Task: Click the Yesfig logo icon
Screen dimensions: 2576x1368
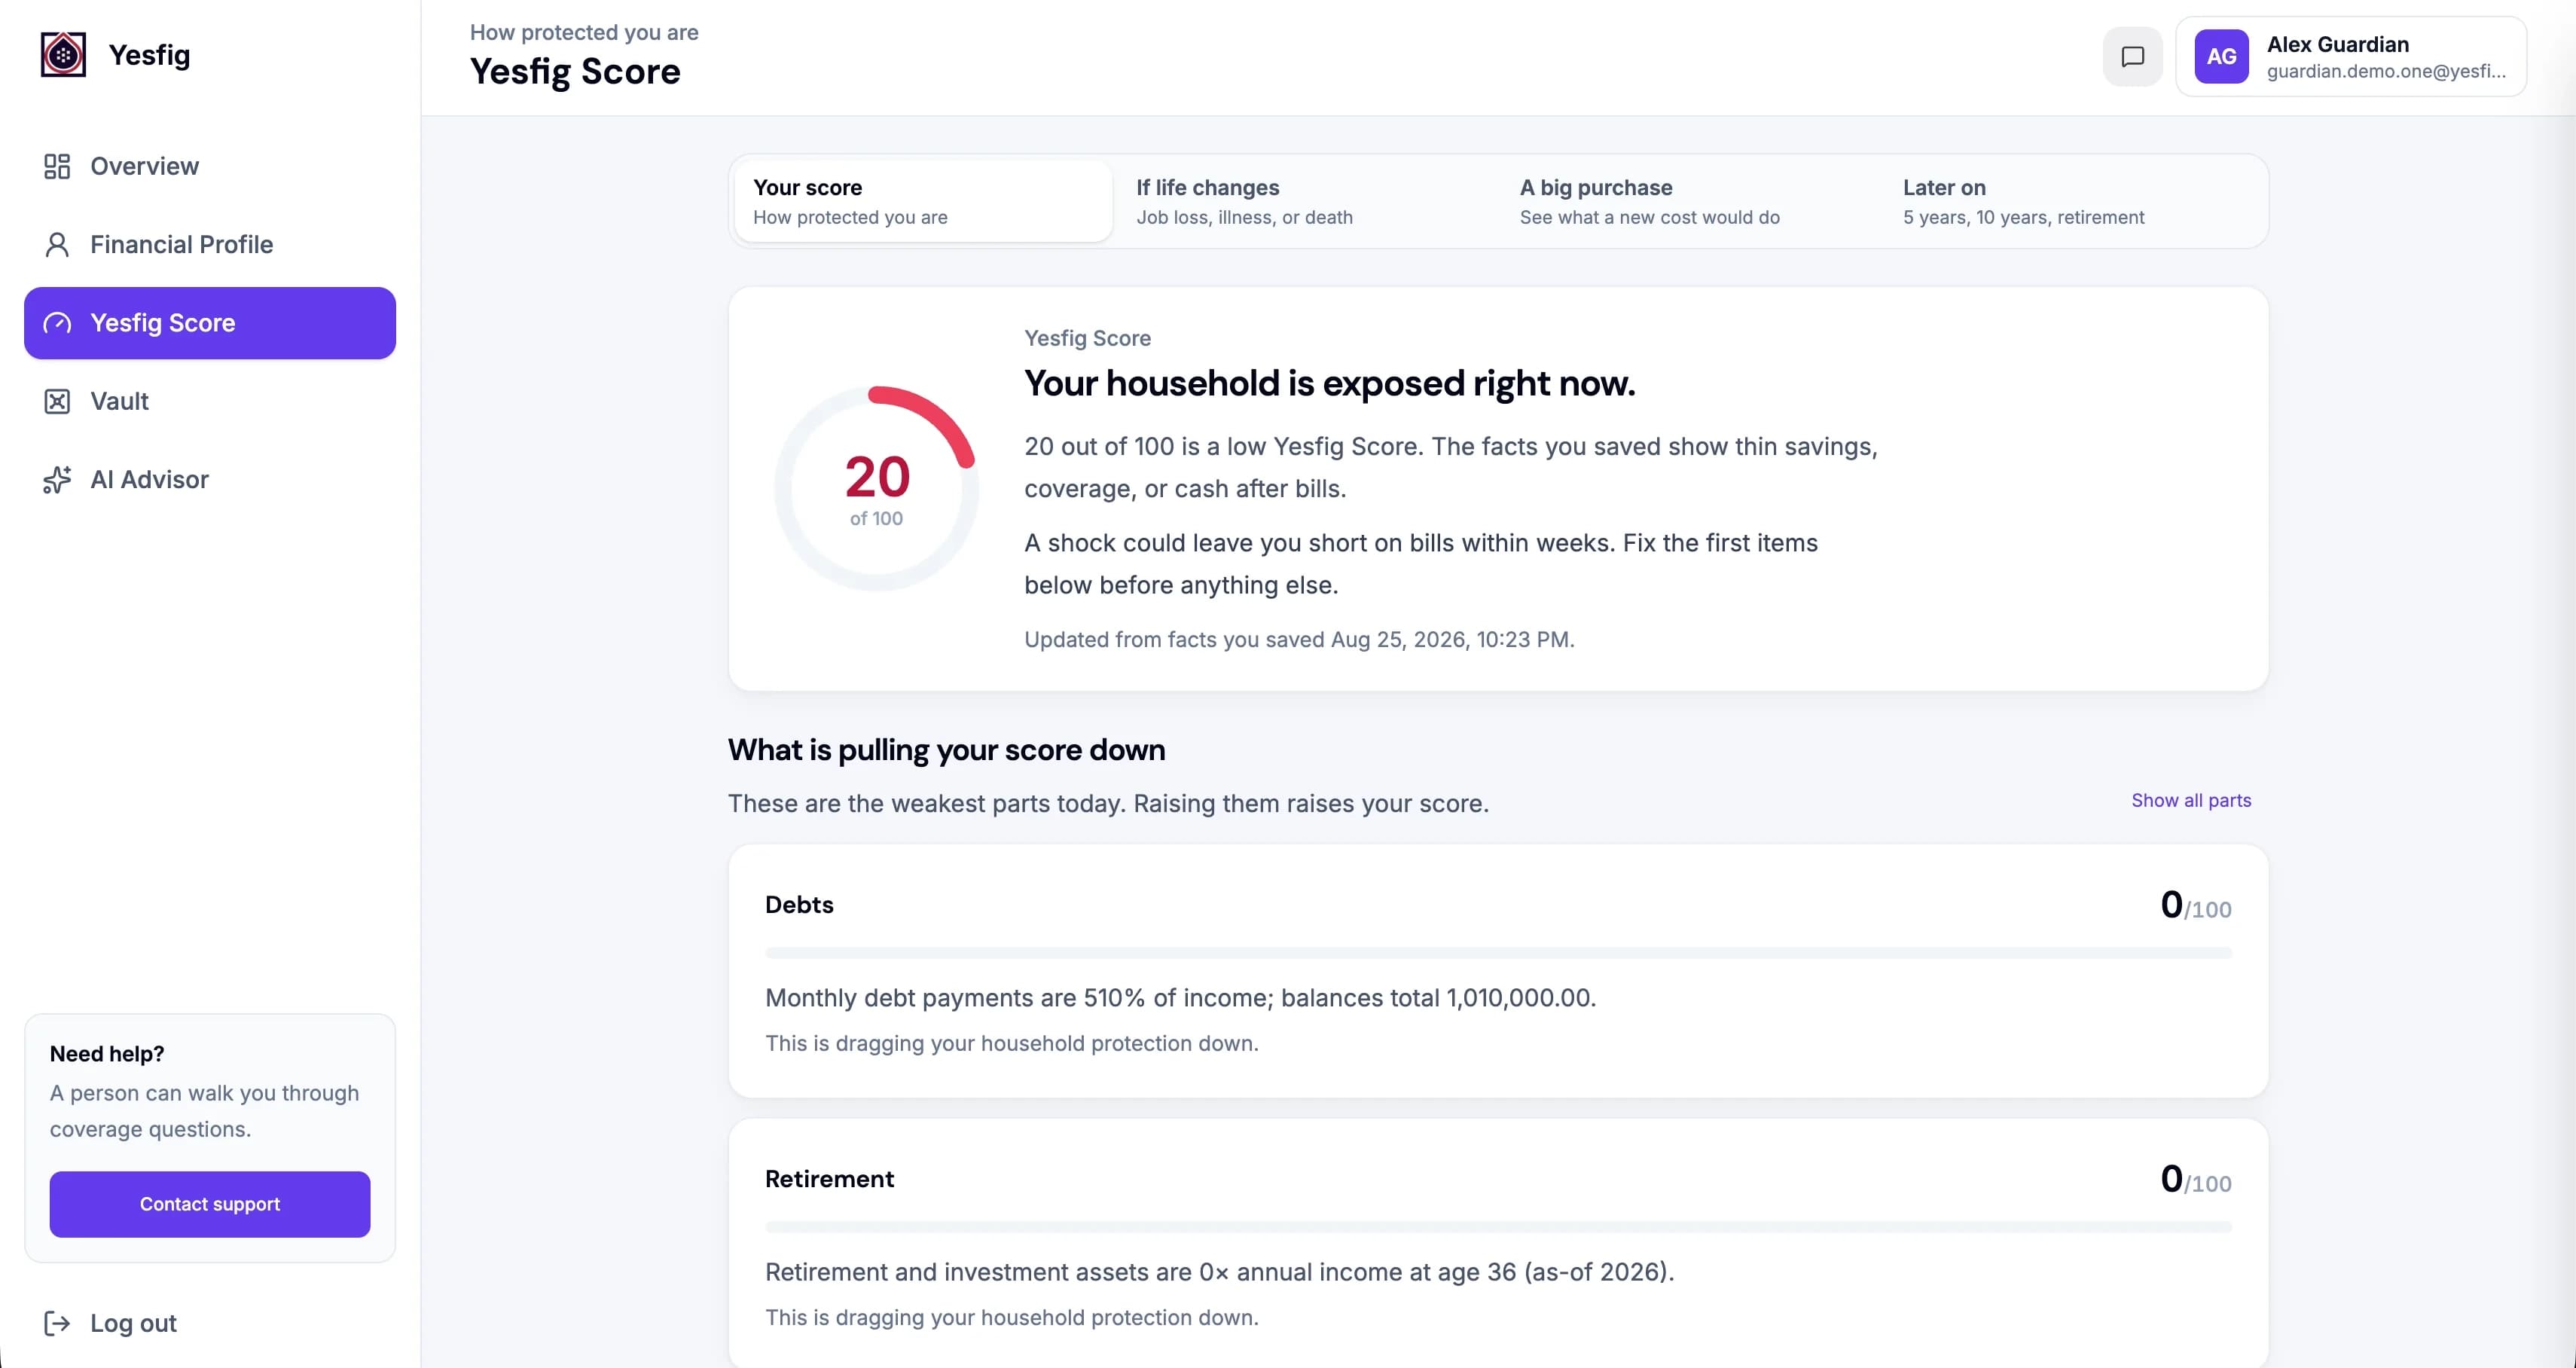Action: [63, 55]
